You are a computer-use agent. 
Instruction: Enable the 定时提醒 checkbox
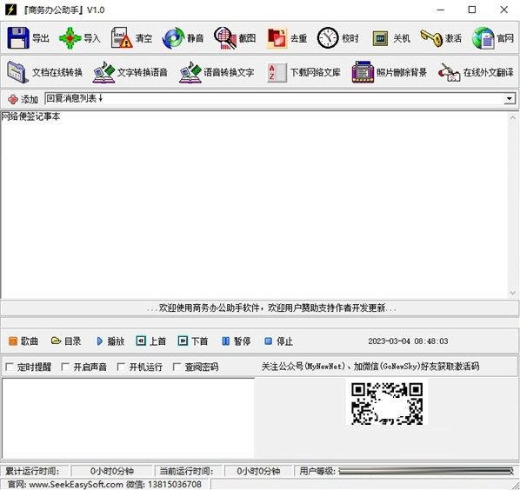10,367
